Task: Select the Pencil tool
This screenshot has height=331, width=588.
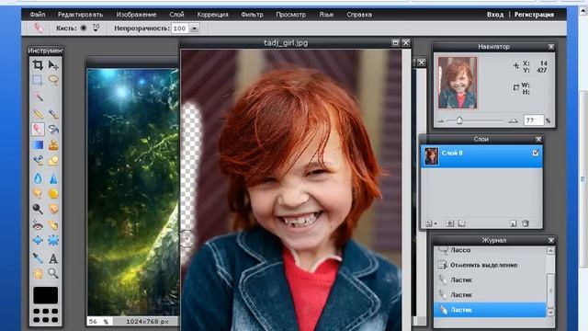Action: pos(38,113)
